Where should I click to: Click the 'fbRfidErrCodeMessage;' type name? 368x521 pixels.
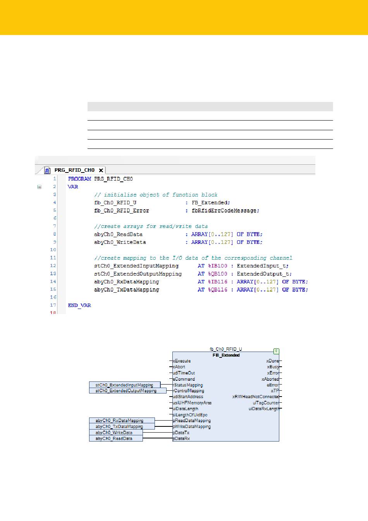[x=225, y=211]
